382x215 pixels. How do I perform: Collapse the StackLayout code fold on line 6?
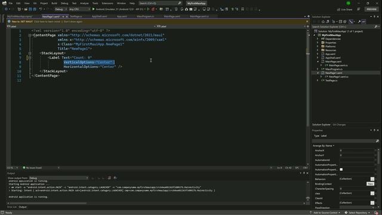(x=30, y=53)
